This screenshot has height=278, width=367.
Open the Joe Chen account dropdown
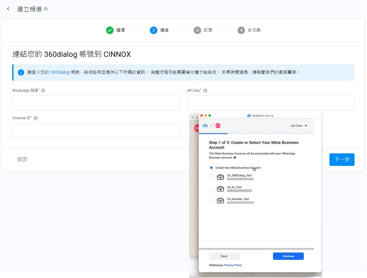pyautogui.click(x=299, y=126)
